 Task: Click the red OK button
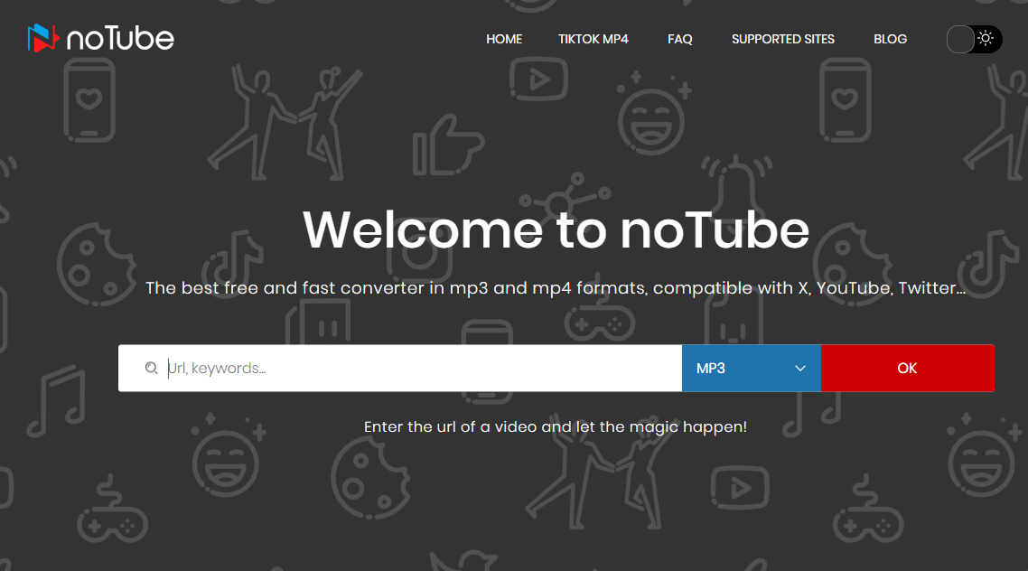point(907,369)
